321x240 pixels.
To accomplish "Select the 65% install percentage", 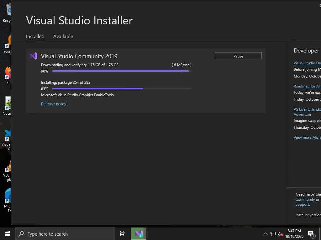I will pyautogui.click(x=45, y=89).
